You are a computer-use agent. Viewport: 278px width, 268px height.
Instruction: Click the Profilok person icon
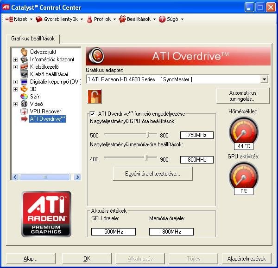(90, 19)
